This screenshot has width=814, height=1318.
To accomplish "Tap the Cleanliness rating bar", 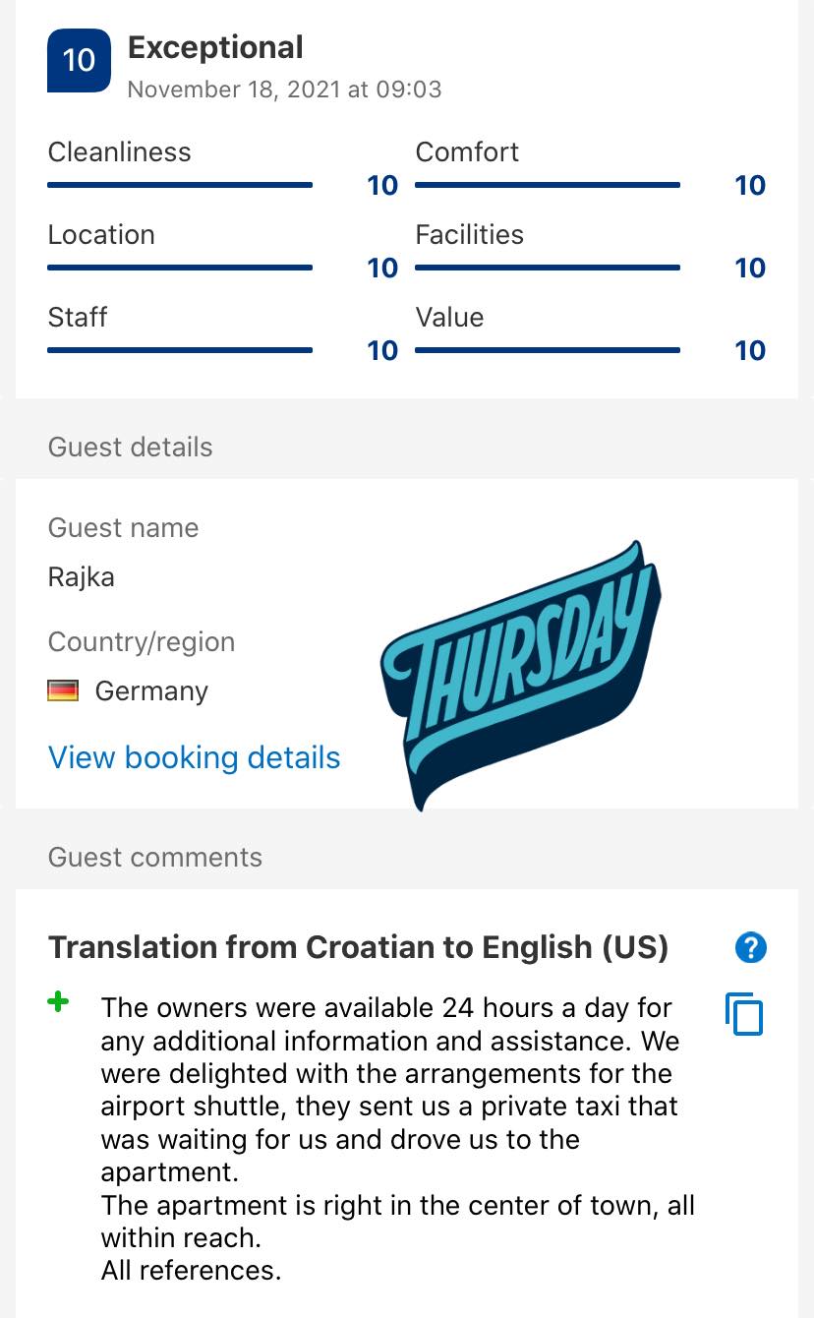I will click(180, 185).
